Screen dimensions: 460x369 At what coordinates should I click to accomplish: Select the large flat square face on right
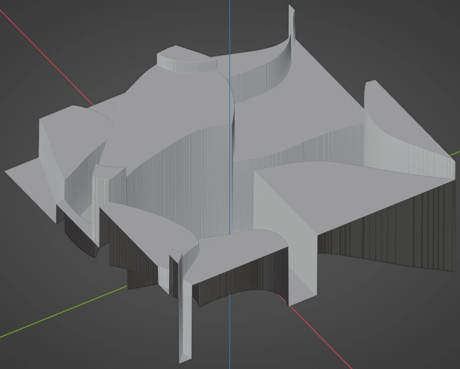(x=326, y=196)
